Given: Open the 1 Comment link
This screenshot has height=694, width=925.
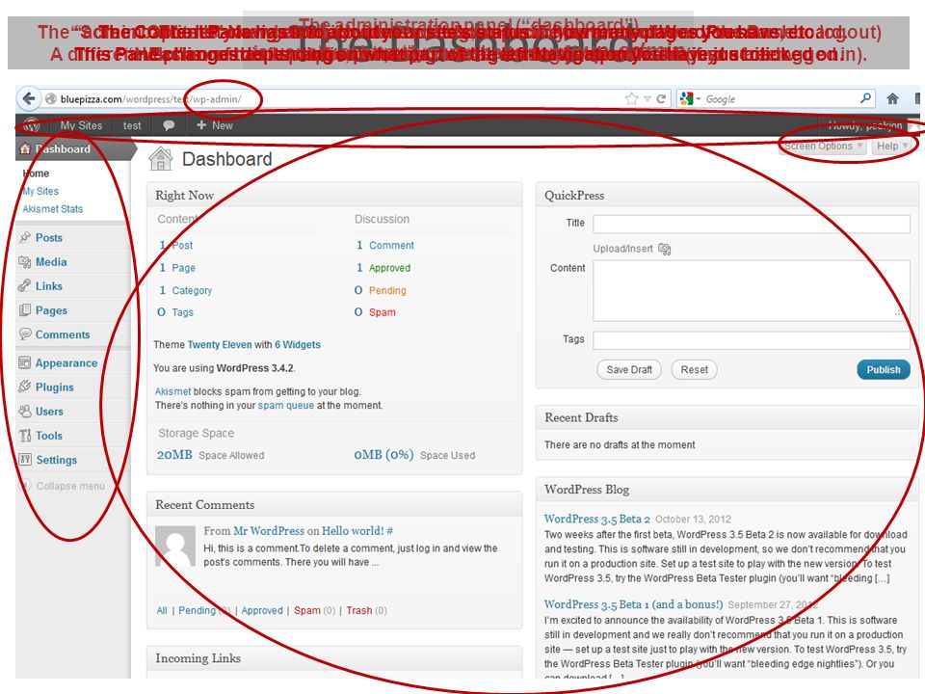Looking at the screenshot, I should click(385, 245).
